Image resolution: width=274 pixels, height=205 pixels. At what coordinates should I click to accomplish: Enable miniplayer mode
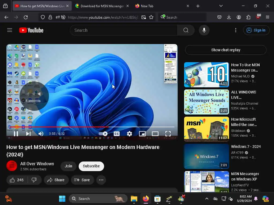(x=142, y=134)
